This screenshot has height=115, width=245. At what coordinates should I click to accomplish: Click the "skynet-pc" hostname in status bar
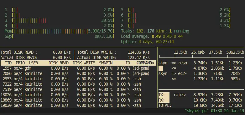coord(197,111)
